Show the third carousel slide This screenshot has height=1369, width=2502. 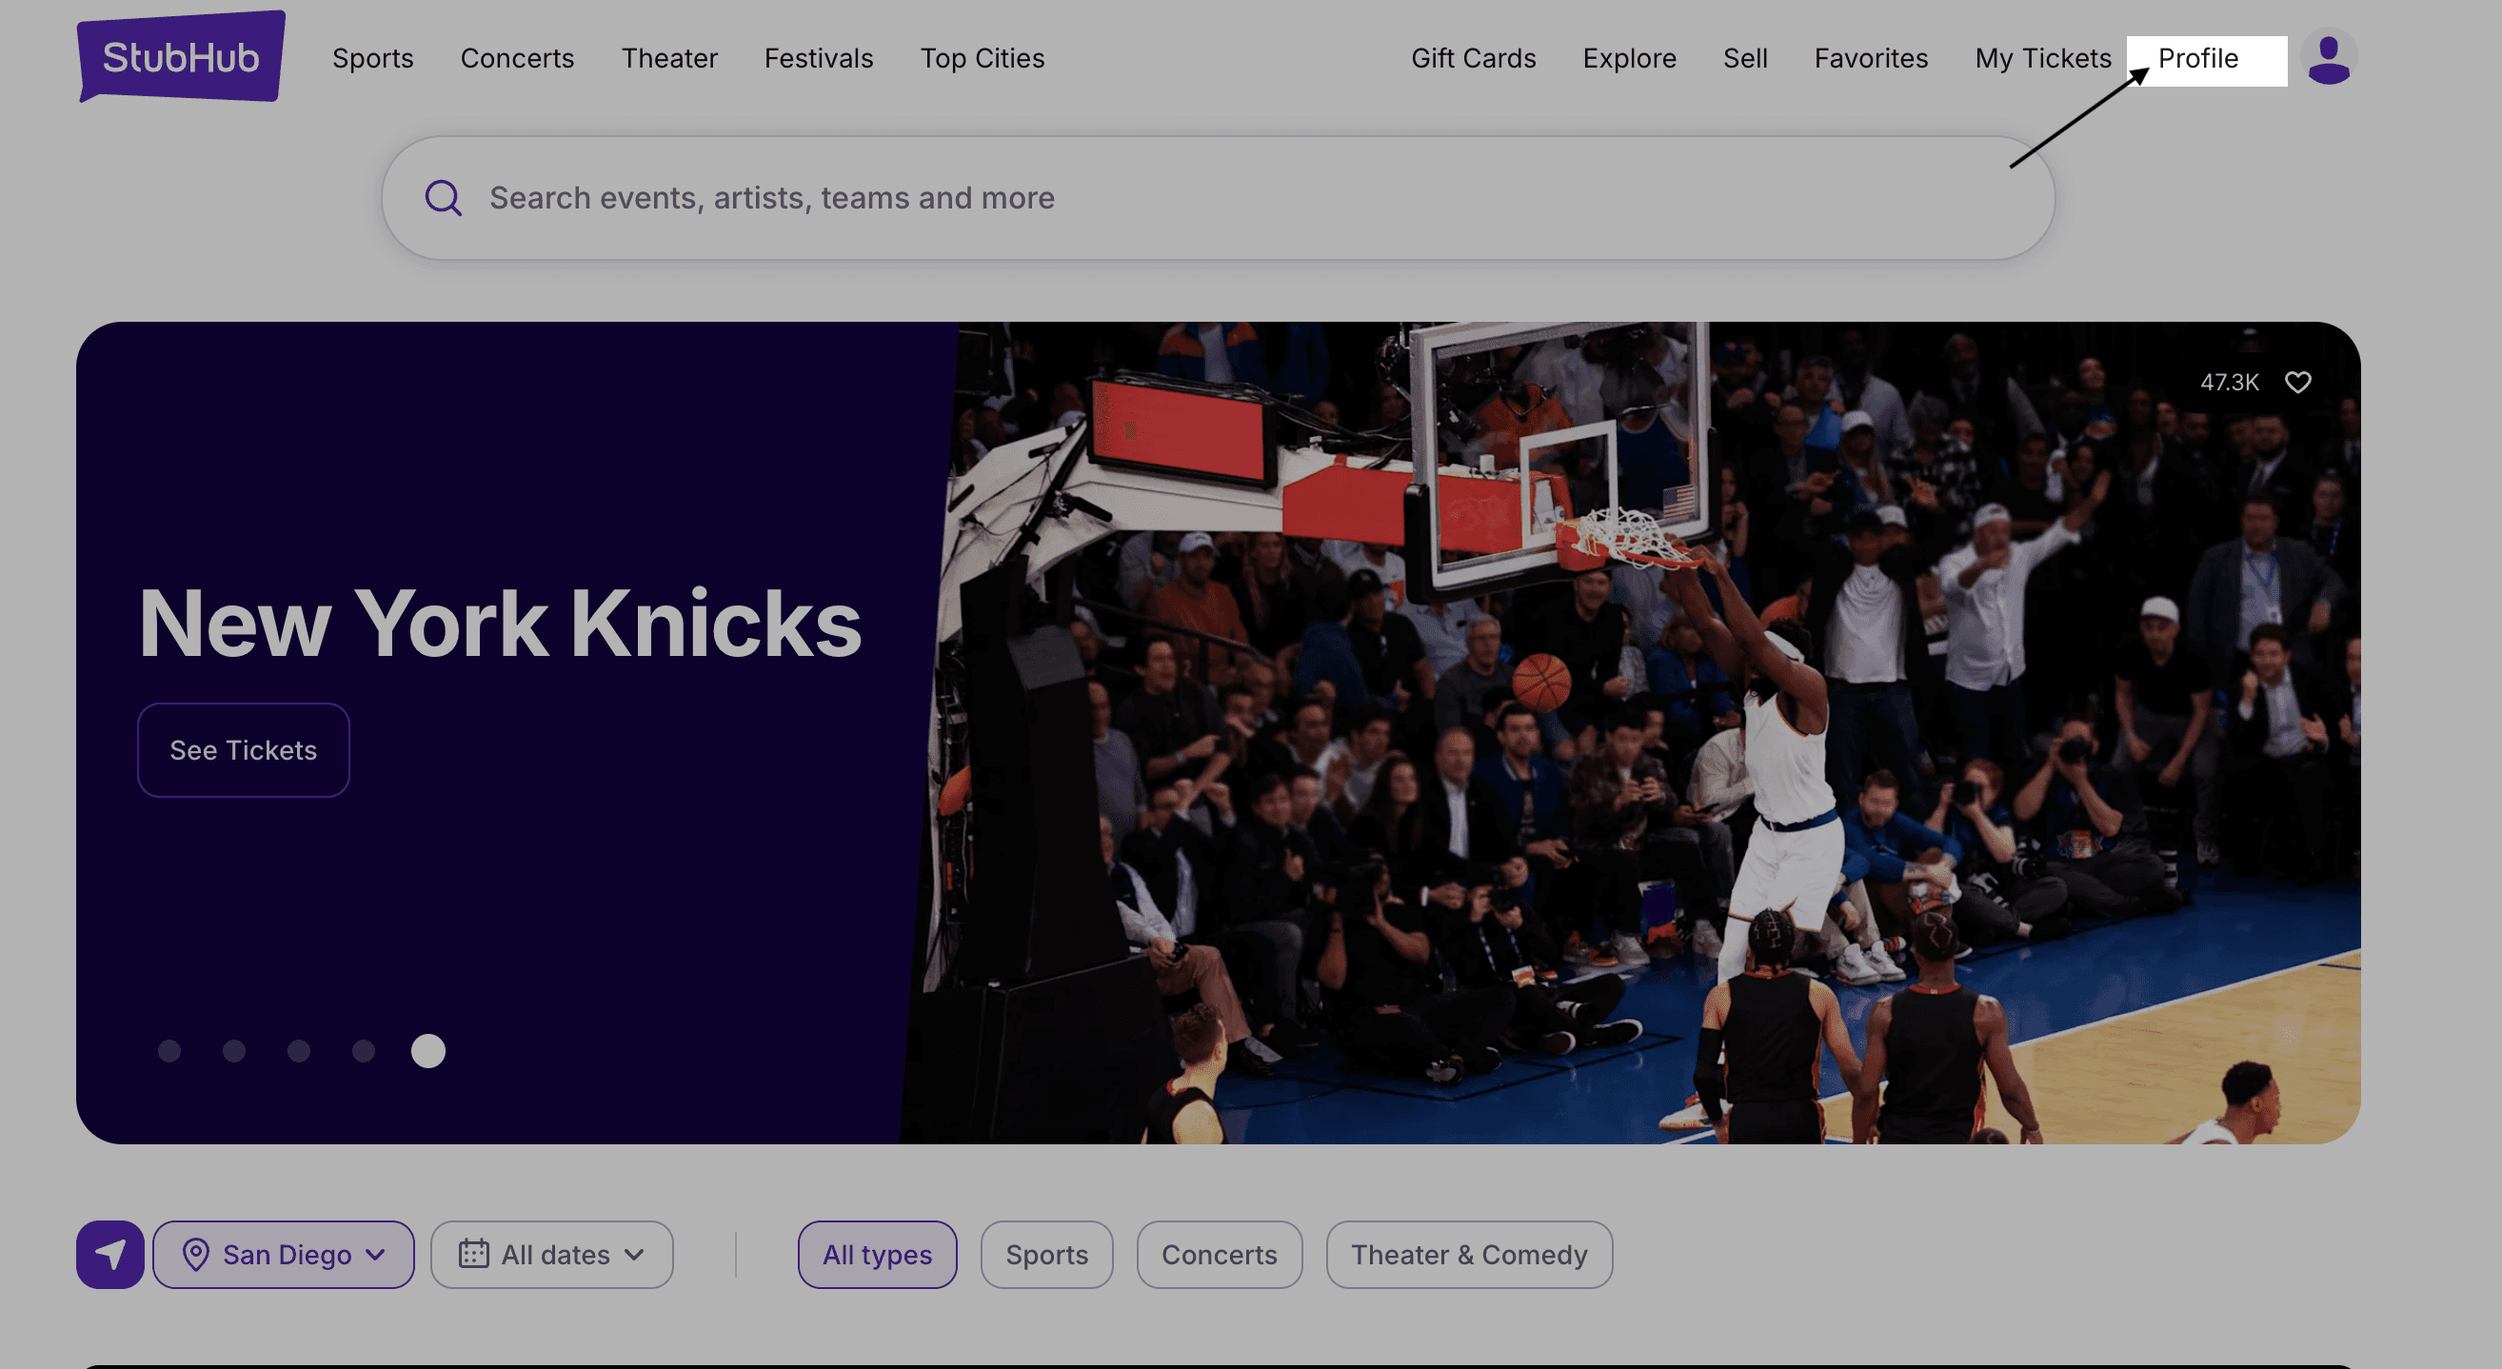coord(299,1050)
